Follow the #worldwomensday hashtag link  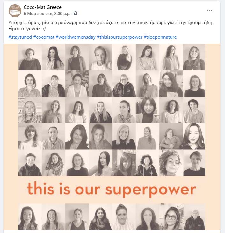point(76,37)
